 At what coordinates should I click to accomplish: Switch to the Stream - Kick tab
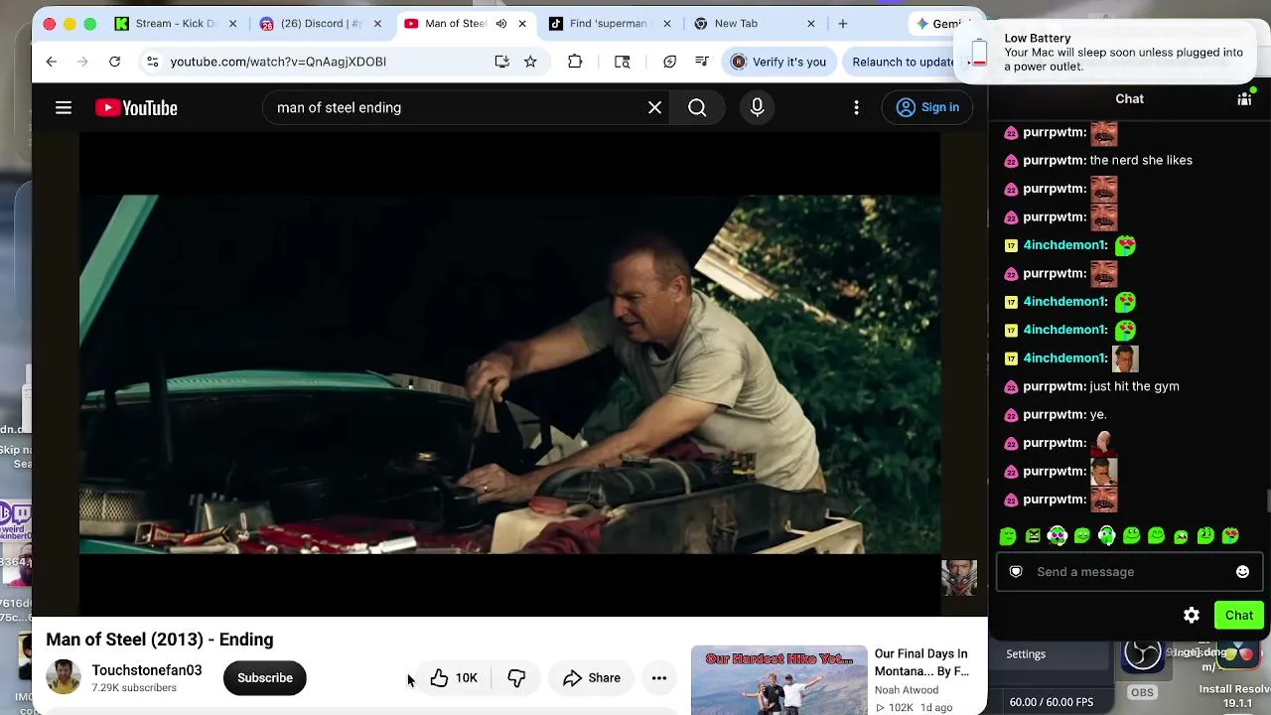click(176, 24)
